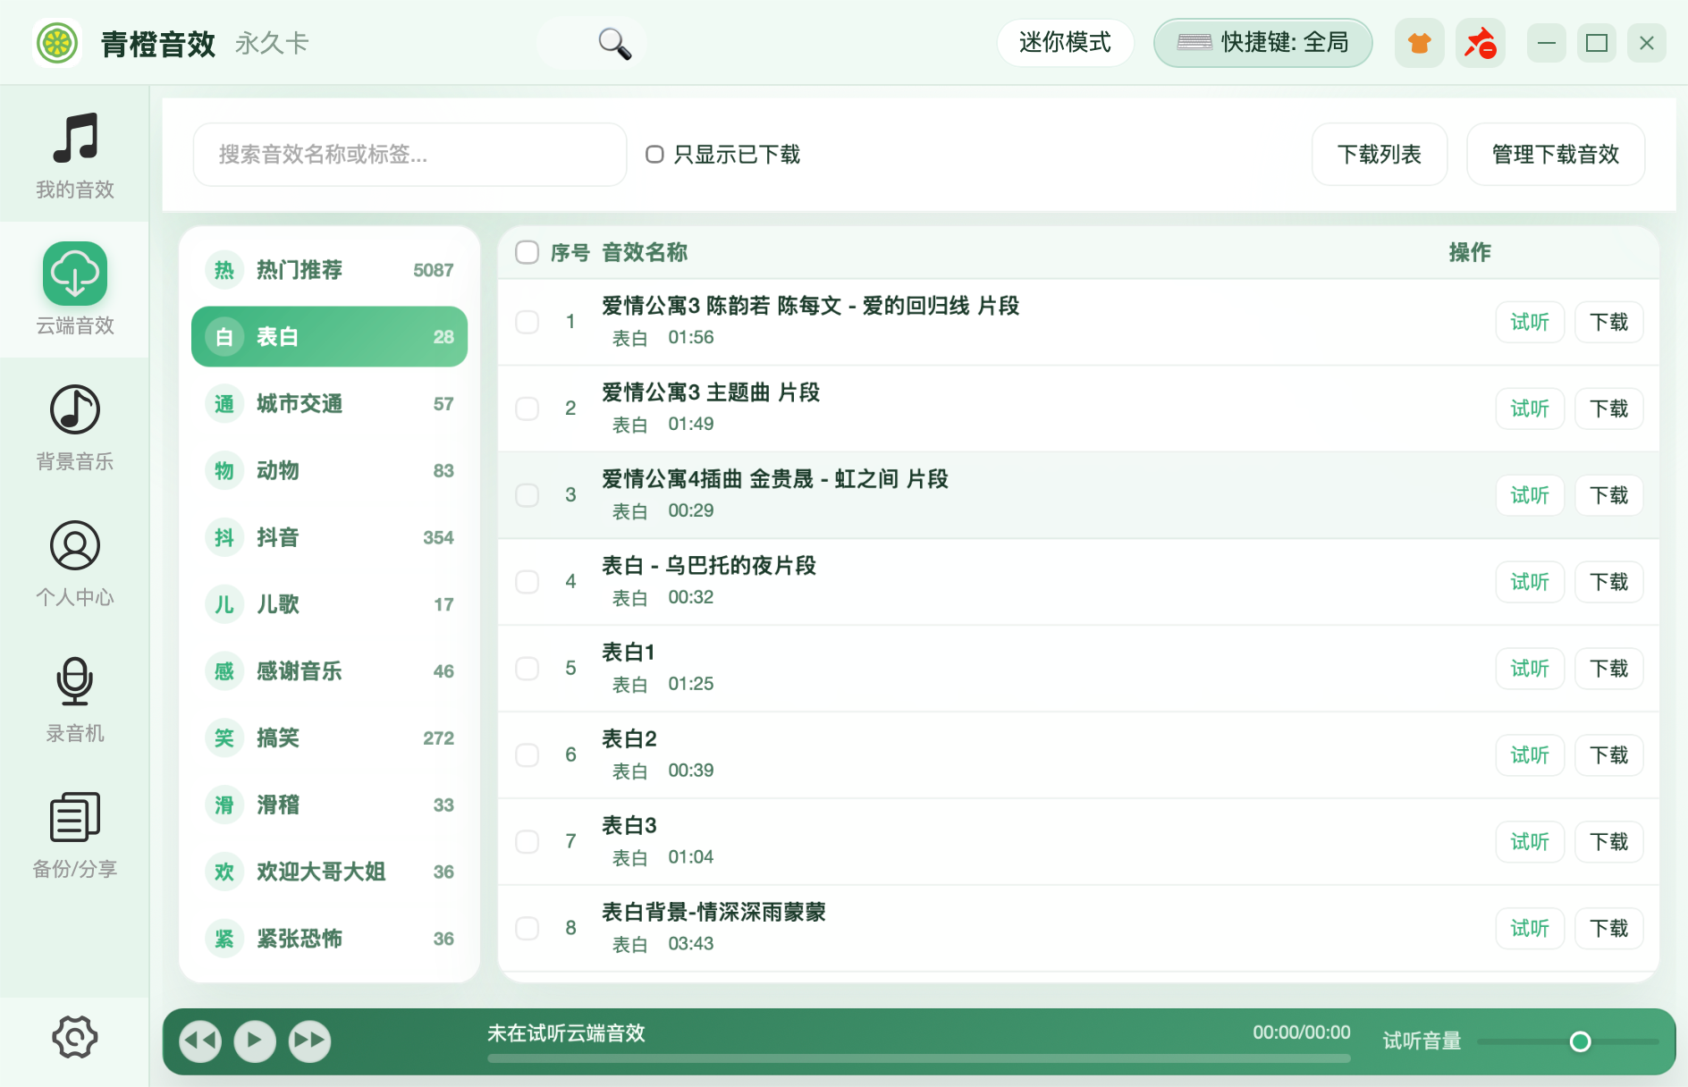Viewport: 1688px width, 1087px height.
Task: Select the 热门推荐 category label
Action: 300,270
